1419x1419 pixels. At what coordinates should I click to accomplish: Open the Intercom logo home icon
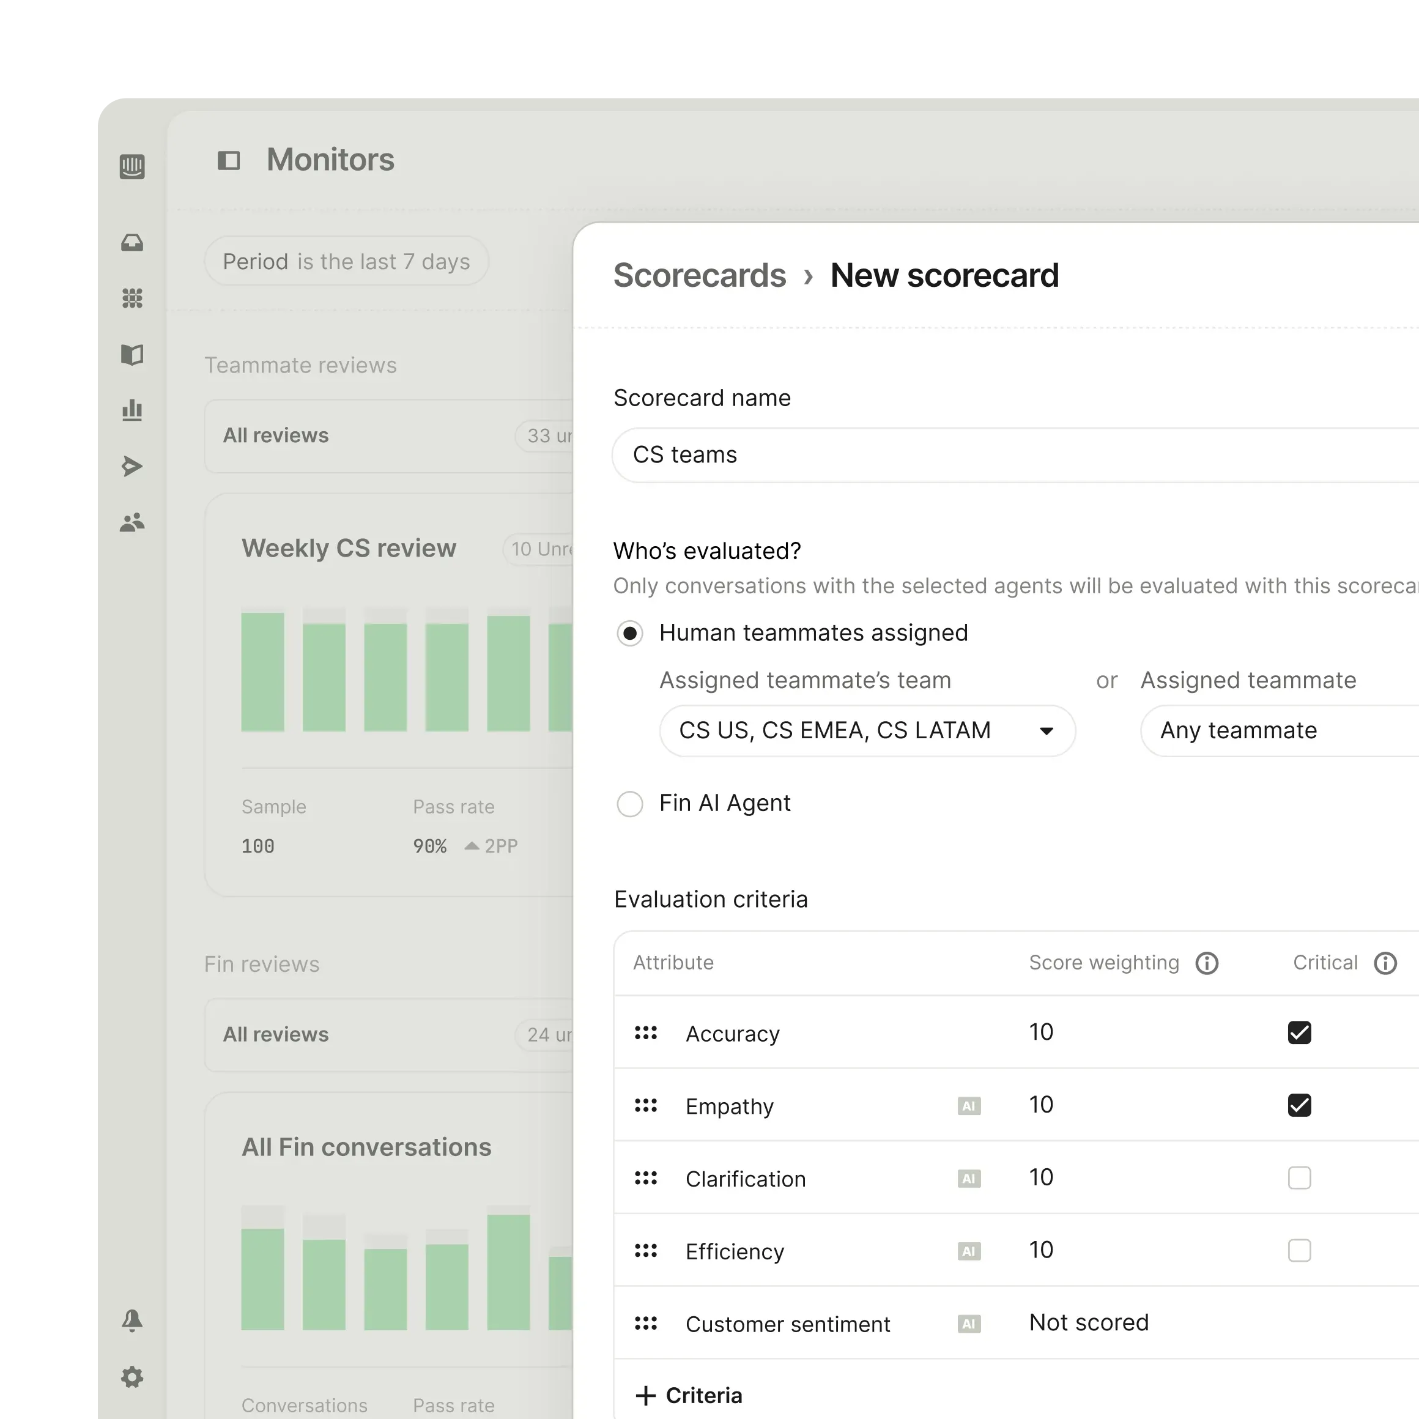(132, 167)
